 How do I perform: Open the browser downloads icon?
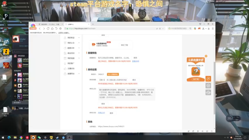(x=209, y=29)
